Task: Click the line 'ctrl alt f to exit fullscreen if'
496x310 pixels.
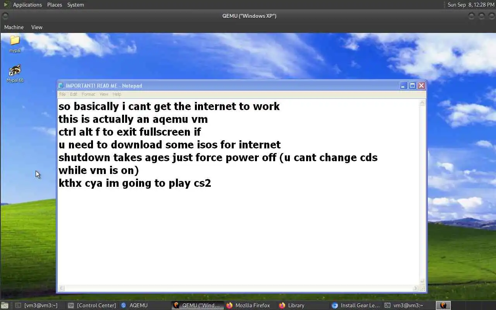Action: pyautogui.click(x=129, y=132)
